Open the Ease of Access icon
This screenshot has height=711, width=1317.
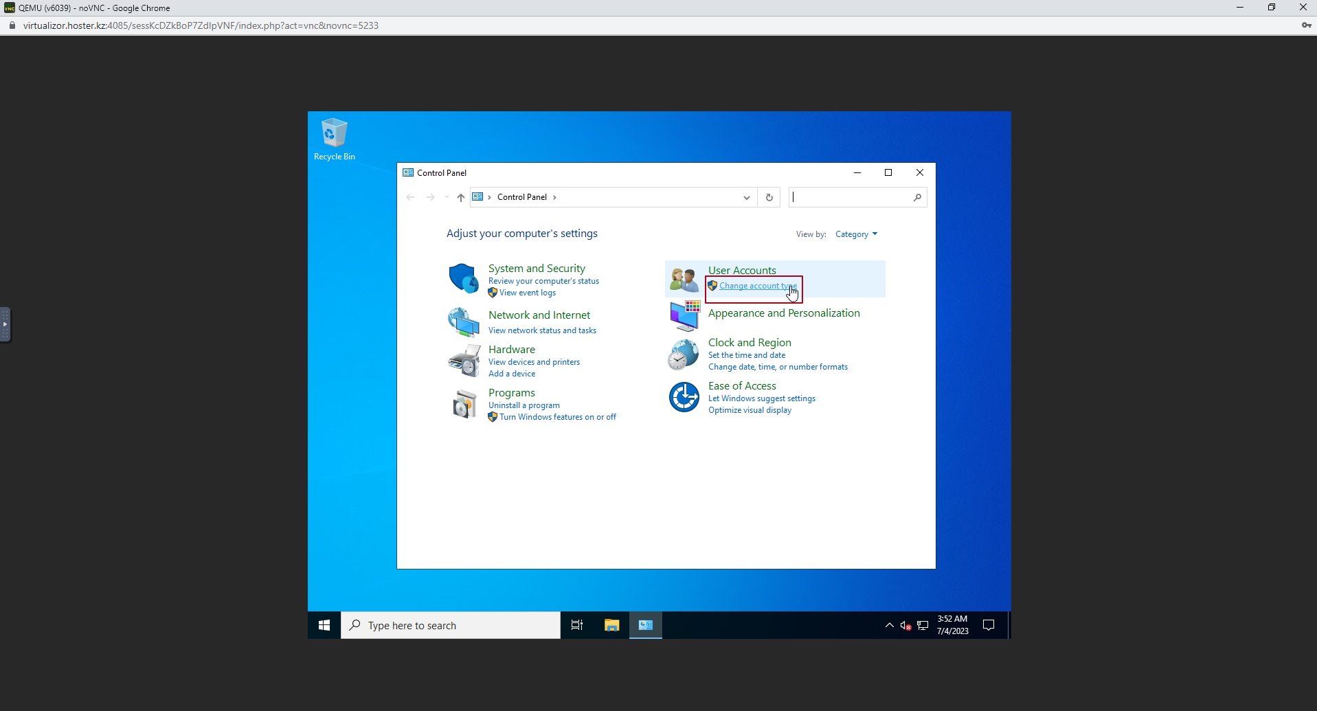[x=684, y=397]
